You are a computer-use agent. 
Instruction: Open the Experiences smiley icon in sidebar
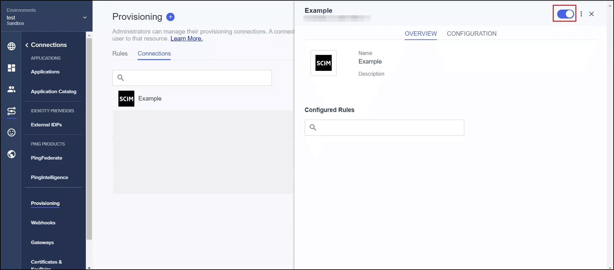pyautogui.click(x=11, y=132)
